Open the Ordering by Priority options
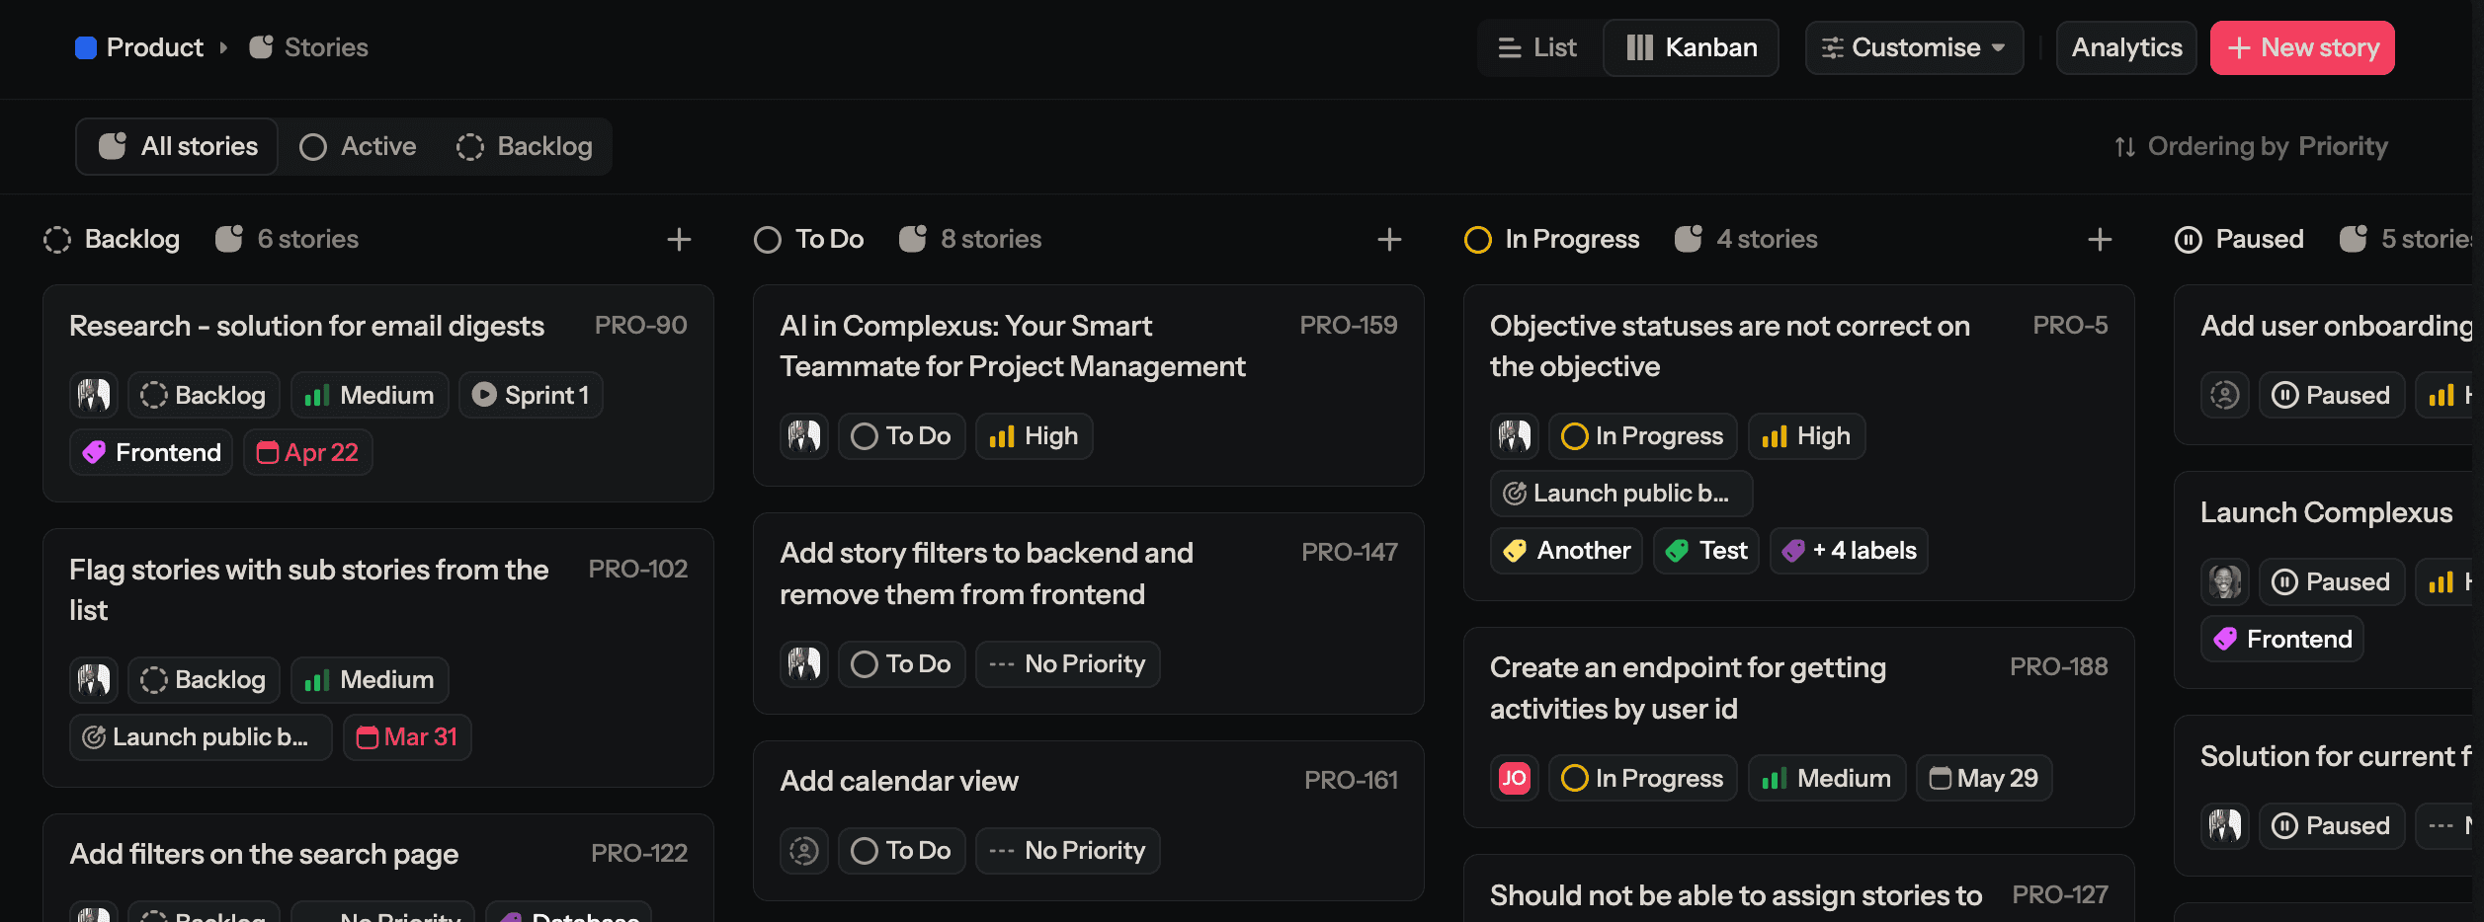This screenshot has width=2484, height=922. tap(2252, 146)
